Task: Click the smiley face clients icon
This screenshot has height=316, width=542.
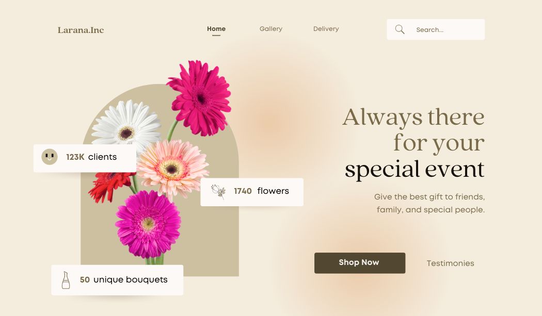Action: click(x=50, y=157)
